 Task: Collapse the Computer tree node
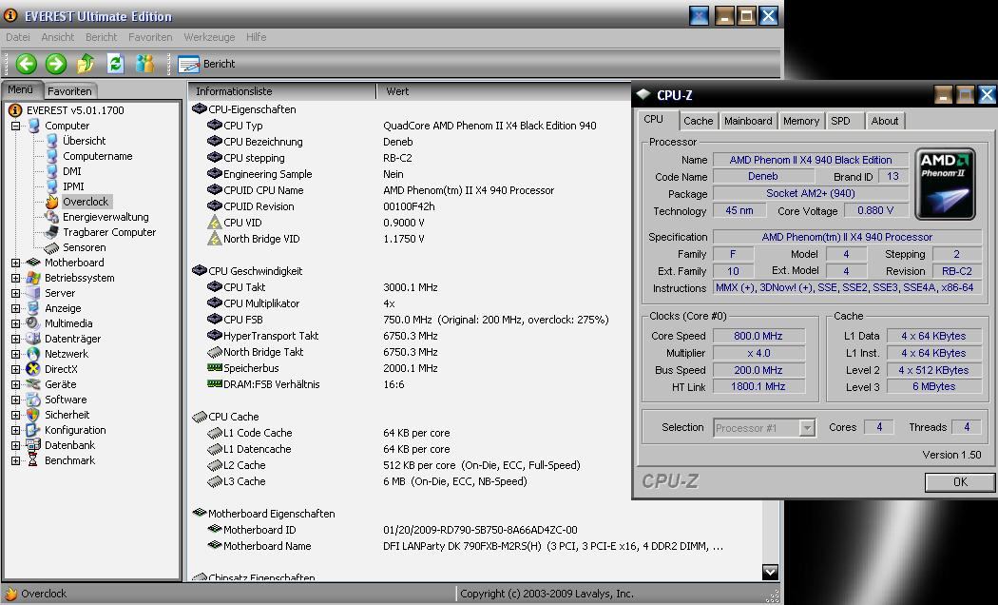[16, 126]
